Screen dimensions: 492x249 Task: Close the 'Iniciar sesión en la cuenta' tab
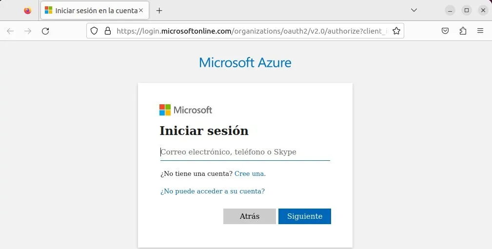[x=141, y=10]
